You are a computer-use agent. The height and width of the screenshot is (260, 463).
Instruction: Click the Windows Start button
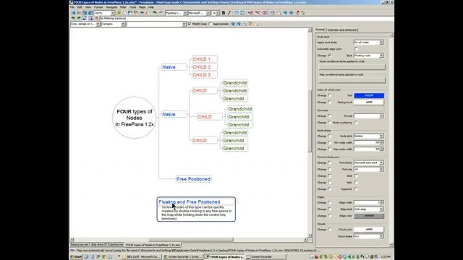(76, 257)
